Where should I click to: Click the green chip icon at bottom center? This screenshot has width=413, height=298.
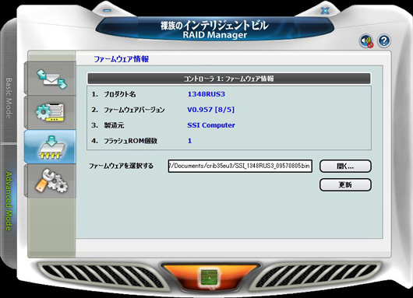click(210, 278)
